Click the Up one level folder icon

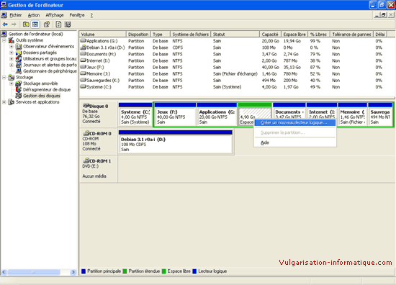pos(26,24)
